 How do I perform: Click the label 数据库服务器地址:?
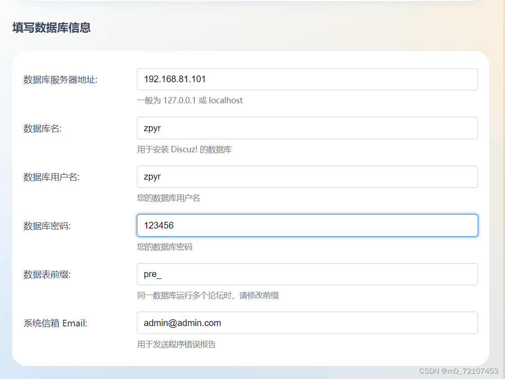click(x=61, y=79)
